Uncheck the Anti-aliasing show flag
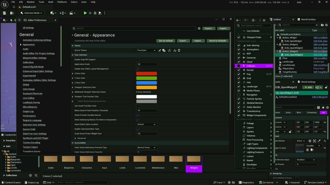The image size is (330, 185). point(239,45)
